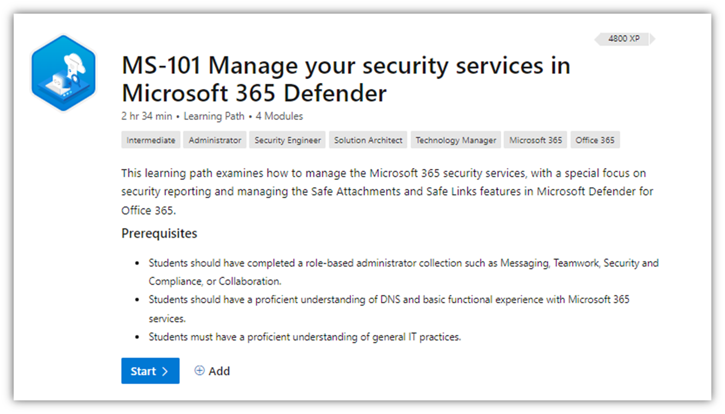Click the learning path title heading
The image size is (725, 414).
pos(346,79)
